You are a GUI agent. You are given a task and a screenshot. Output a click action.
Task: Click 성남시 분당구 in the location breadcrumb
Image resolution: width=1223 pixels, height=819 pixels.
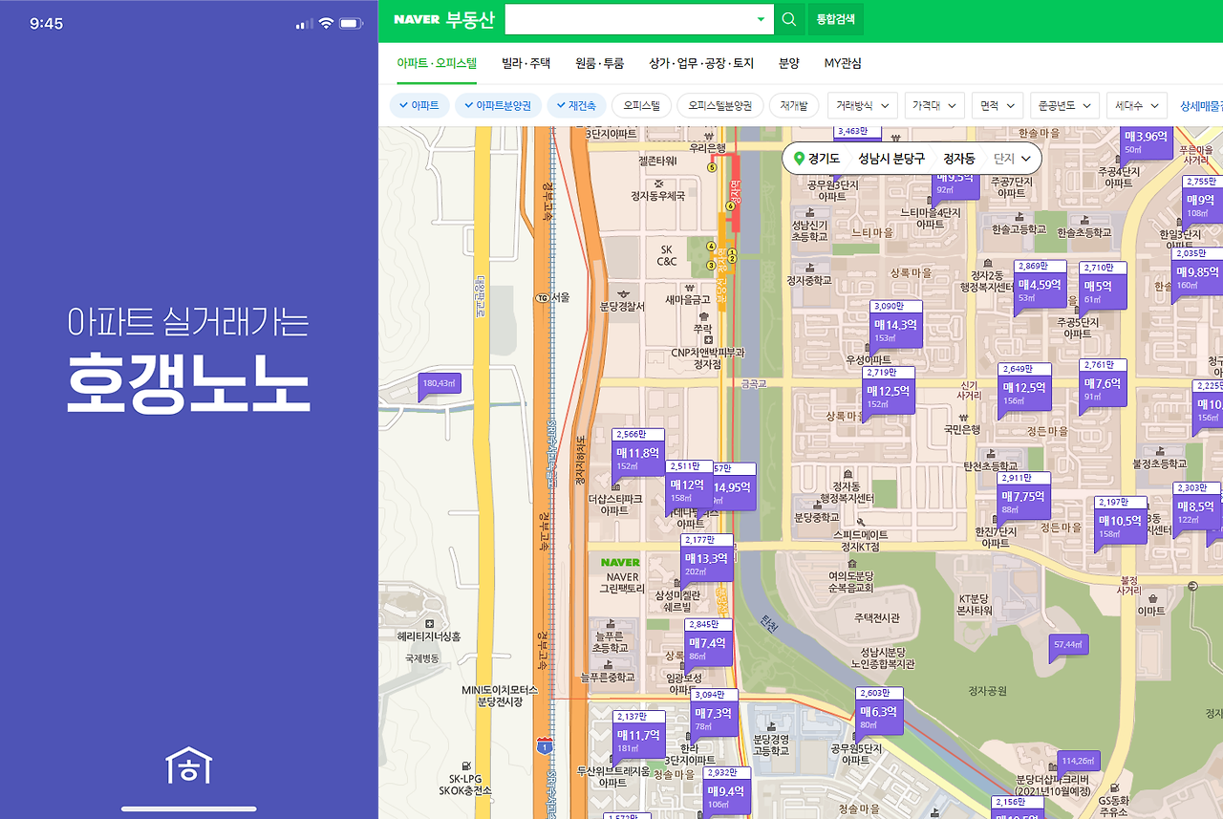(891, 158)
